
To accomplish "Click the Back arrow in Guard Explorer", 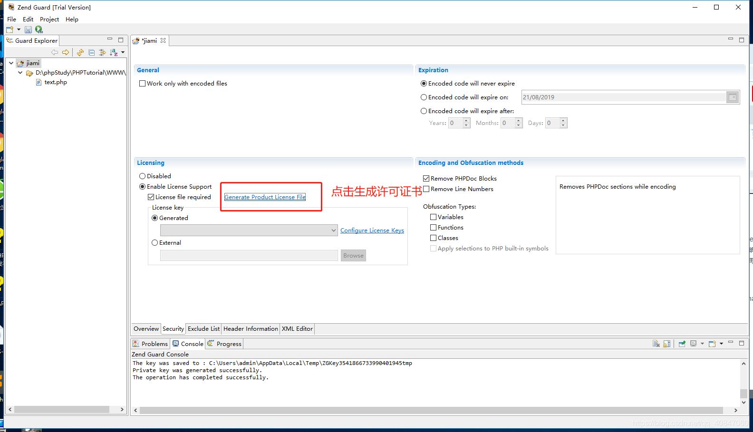I will coord(55,52).
